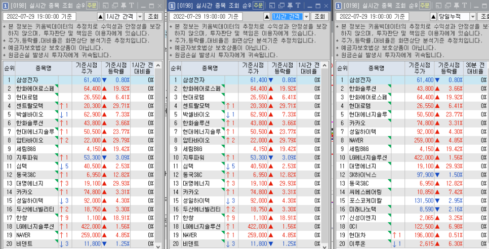Click the window layout icon in right title bar
489x249 pixels.
[438, 6]
